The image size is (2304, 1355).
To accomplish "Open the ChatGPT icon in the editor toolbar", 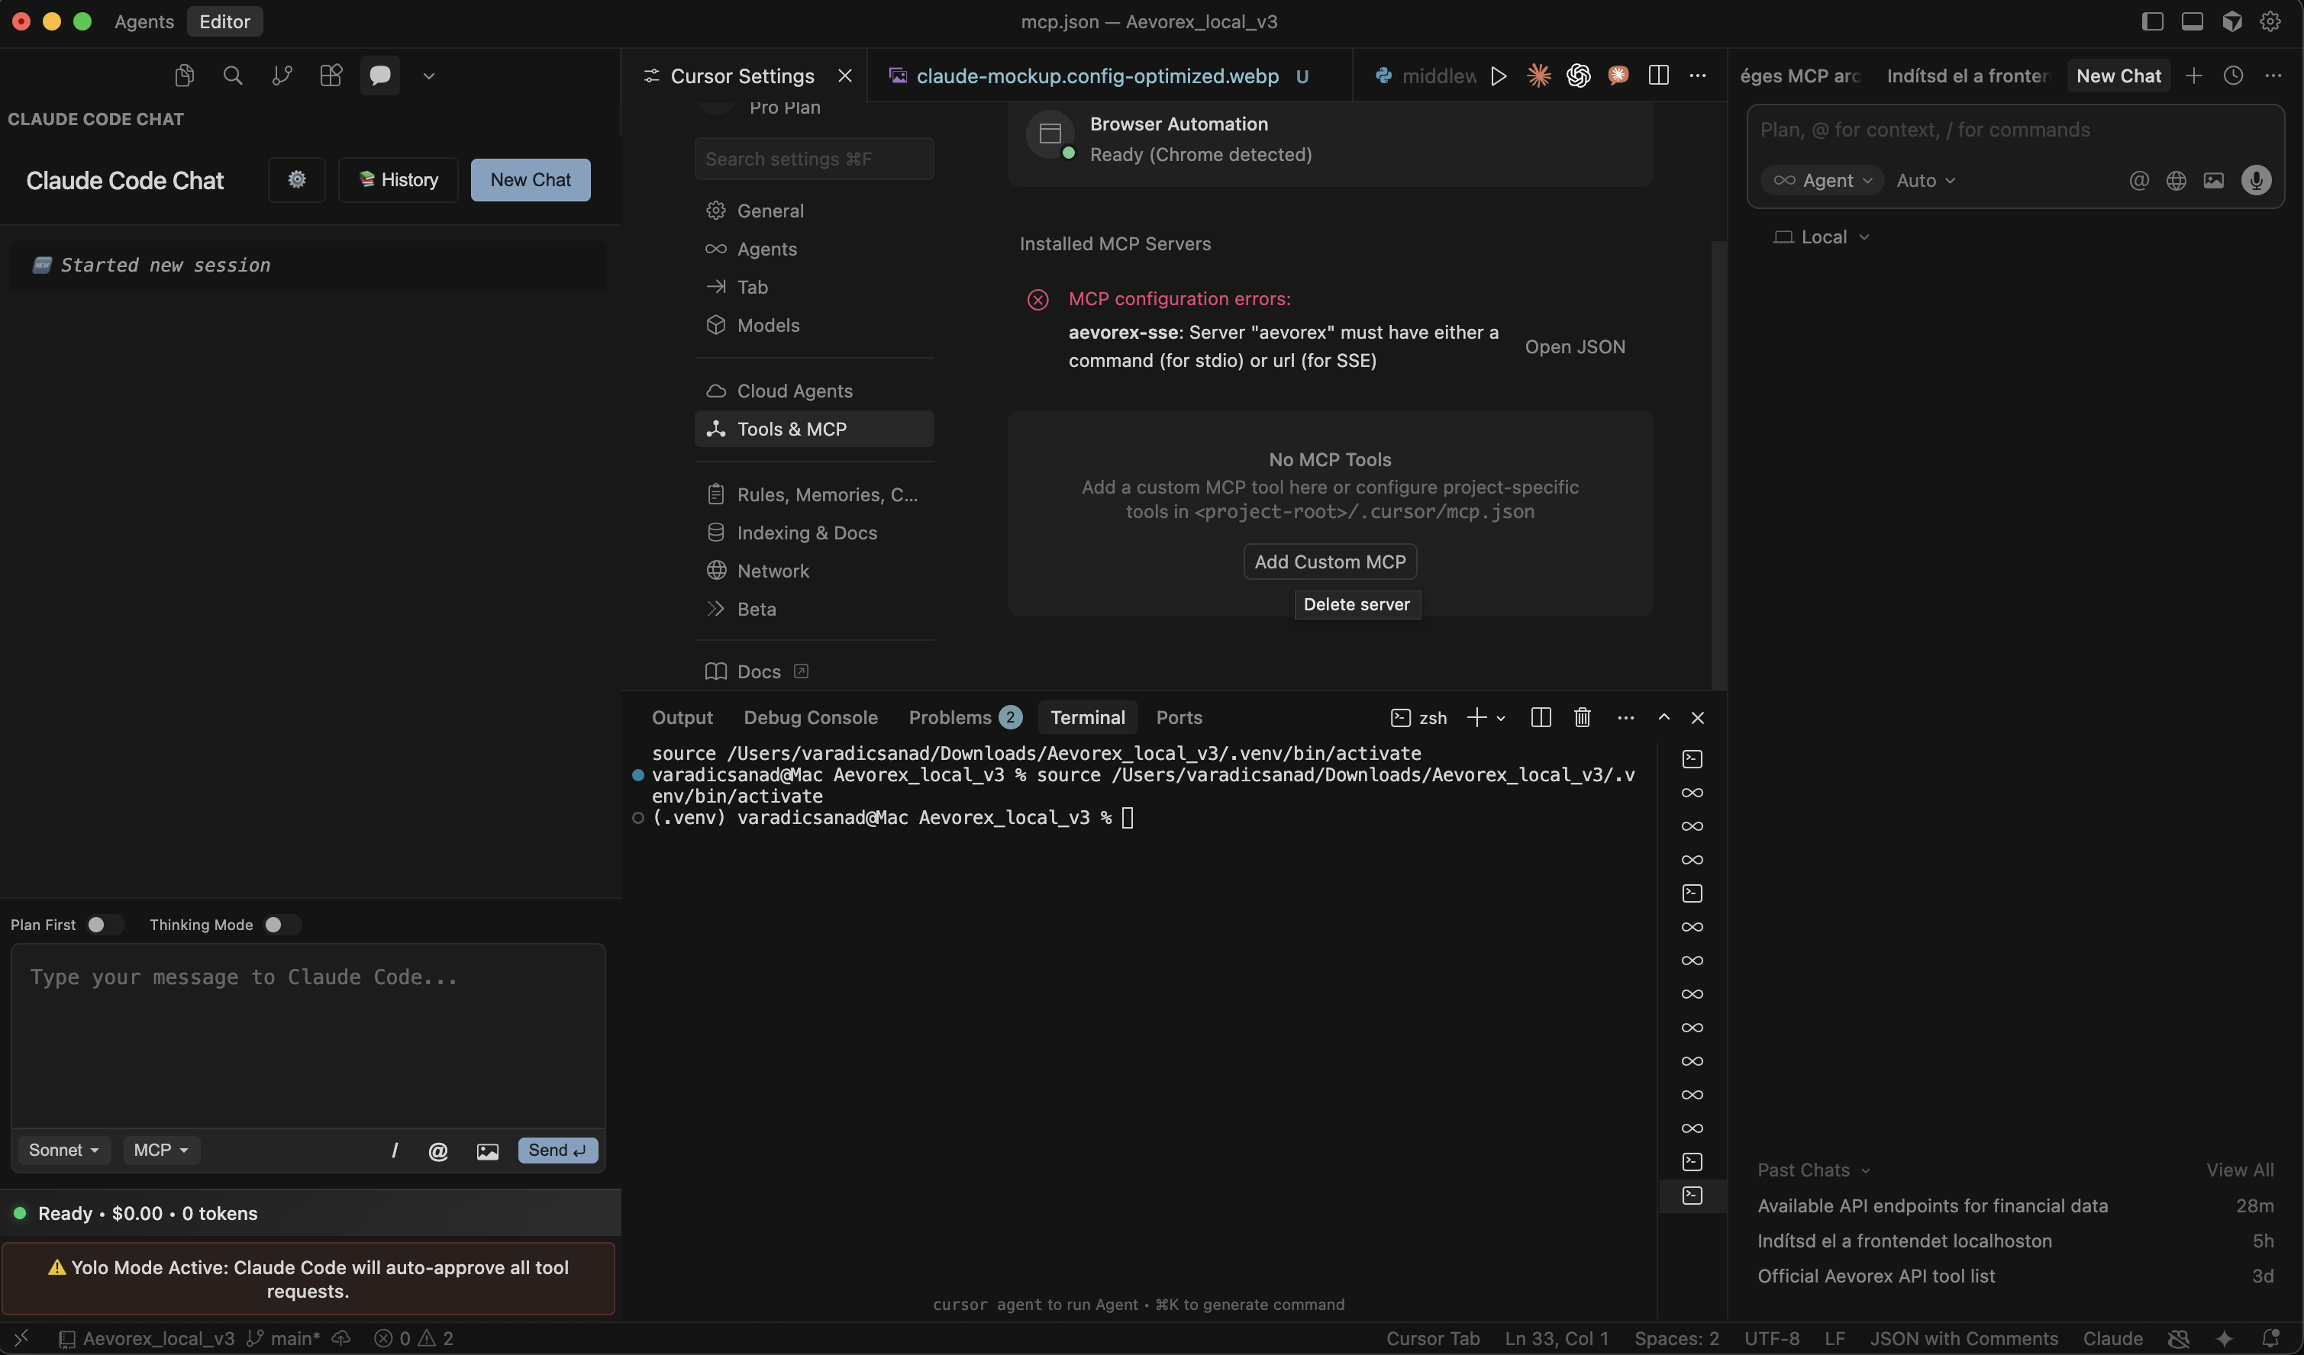I will coord(1578,76).
